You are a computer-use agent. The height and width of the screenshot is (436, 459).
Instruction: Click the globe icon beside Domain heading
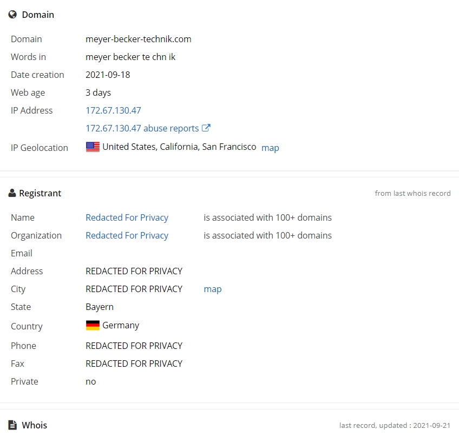point(12,15)
